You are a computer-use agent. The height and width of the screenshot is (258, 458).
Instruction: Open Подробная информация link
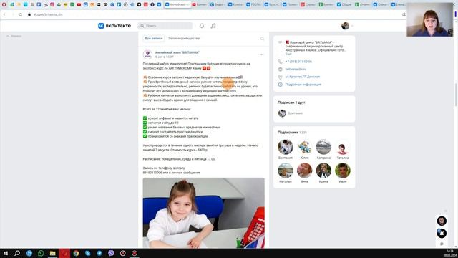coord(303,85)
